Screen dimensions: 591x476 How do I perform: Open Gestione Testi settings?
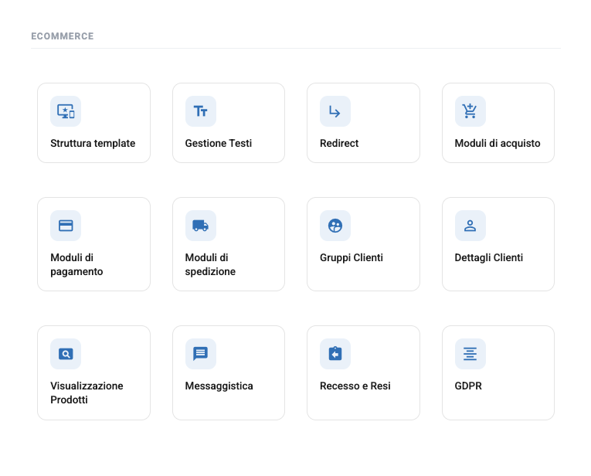pos(218,143)
